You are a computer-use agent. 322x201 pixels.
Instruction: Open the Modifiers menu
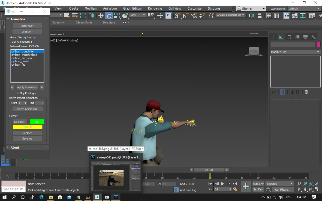(x=90, y=8)
